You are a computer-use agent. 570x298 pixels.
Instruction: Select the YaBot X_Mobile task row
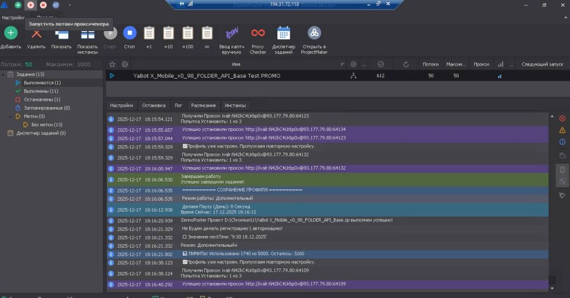pos(337,76)
